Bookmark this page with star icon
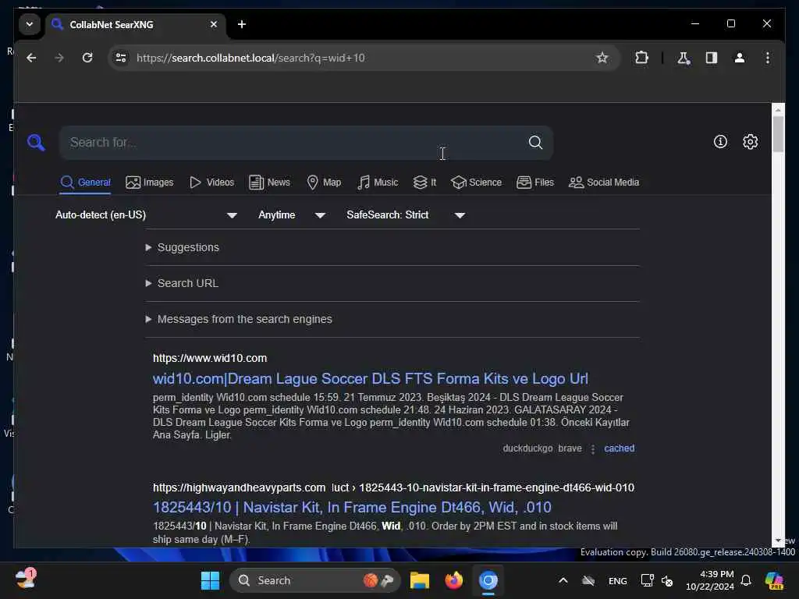The height and width of the screenshot is (599, 799). pyautogui.click(x=602, y=58)
